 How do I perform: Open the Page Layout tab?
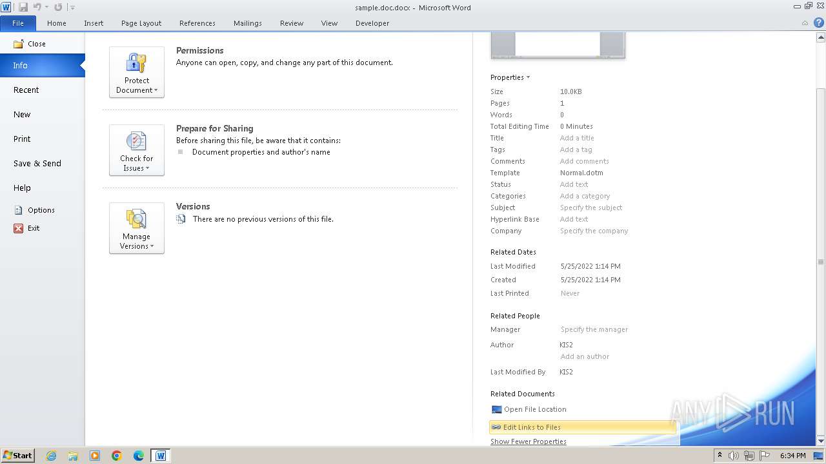tap(141, 23)
